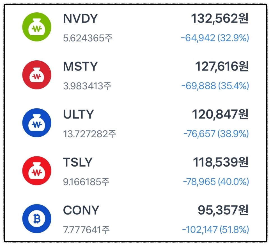271x246 pixels.
Task: Click the CONY loss -102,147 (51.8%)
Action: pyautogui.click(x=215, y=229)
